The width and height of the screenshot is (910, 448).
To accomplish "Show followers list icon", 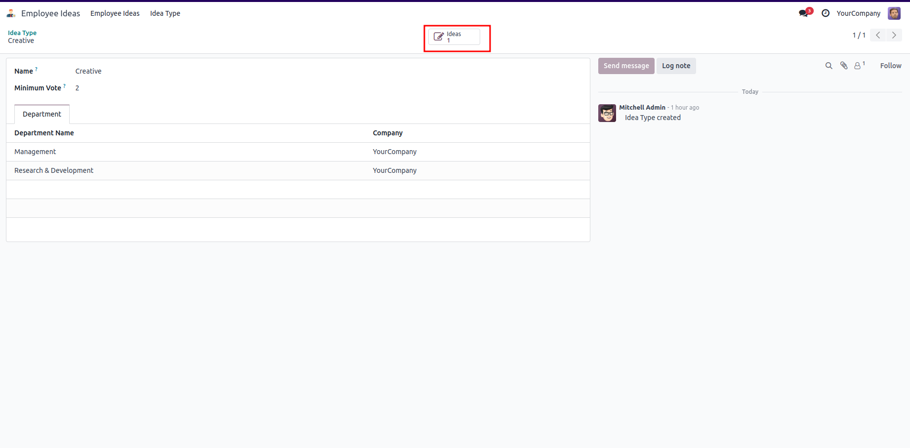I will click(x=860, y=65).
